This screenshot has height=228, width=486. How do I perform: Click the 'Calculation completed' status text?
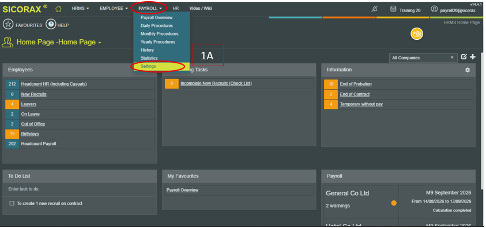coord(452,210)
